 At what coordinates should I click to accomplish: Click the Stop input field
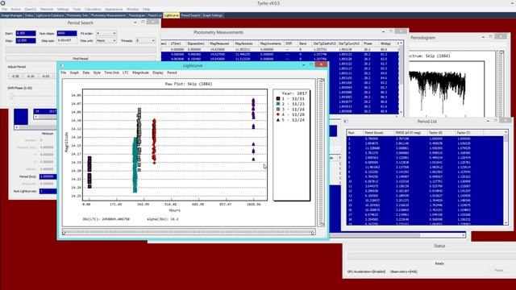click(26, 40)
